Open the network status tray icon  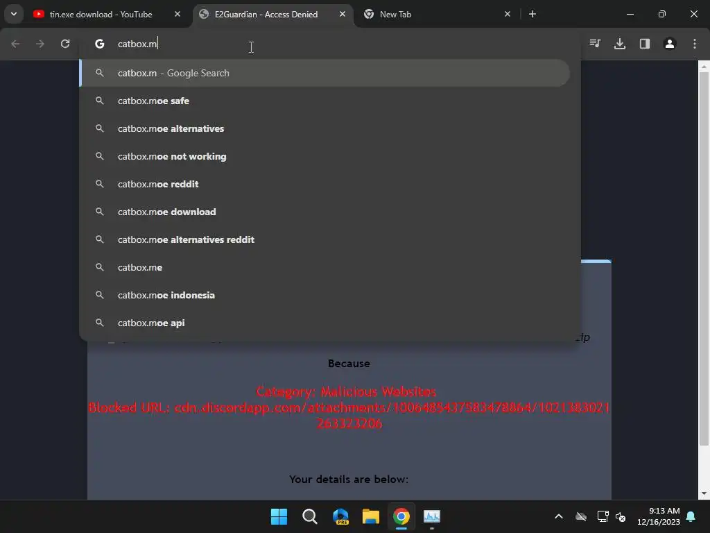tap(603, 516)
